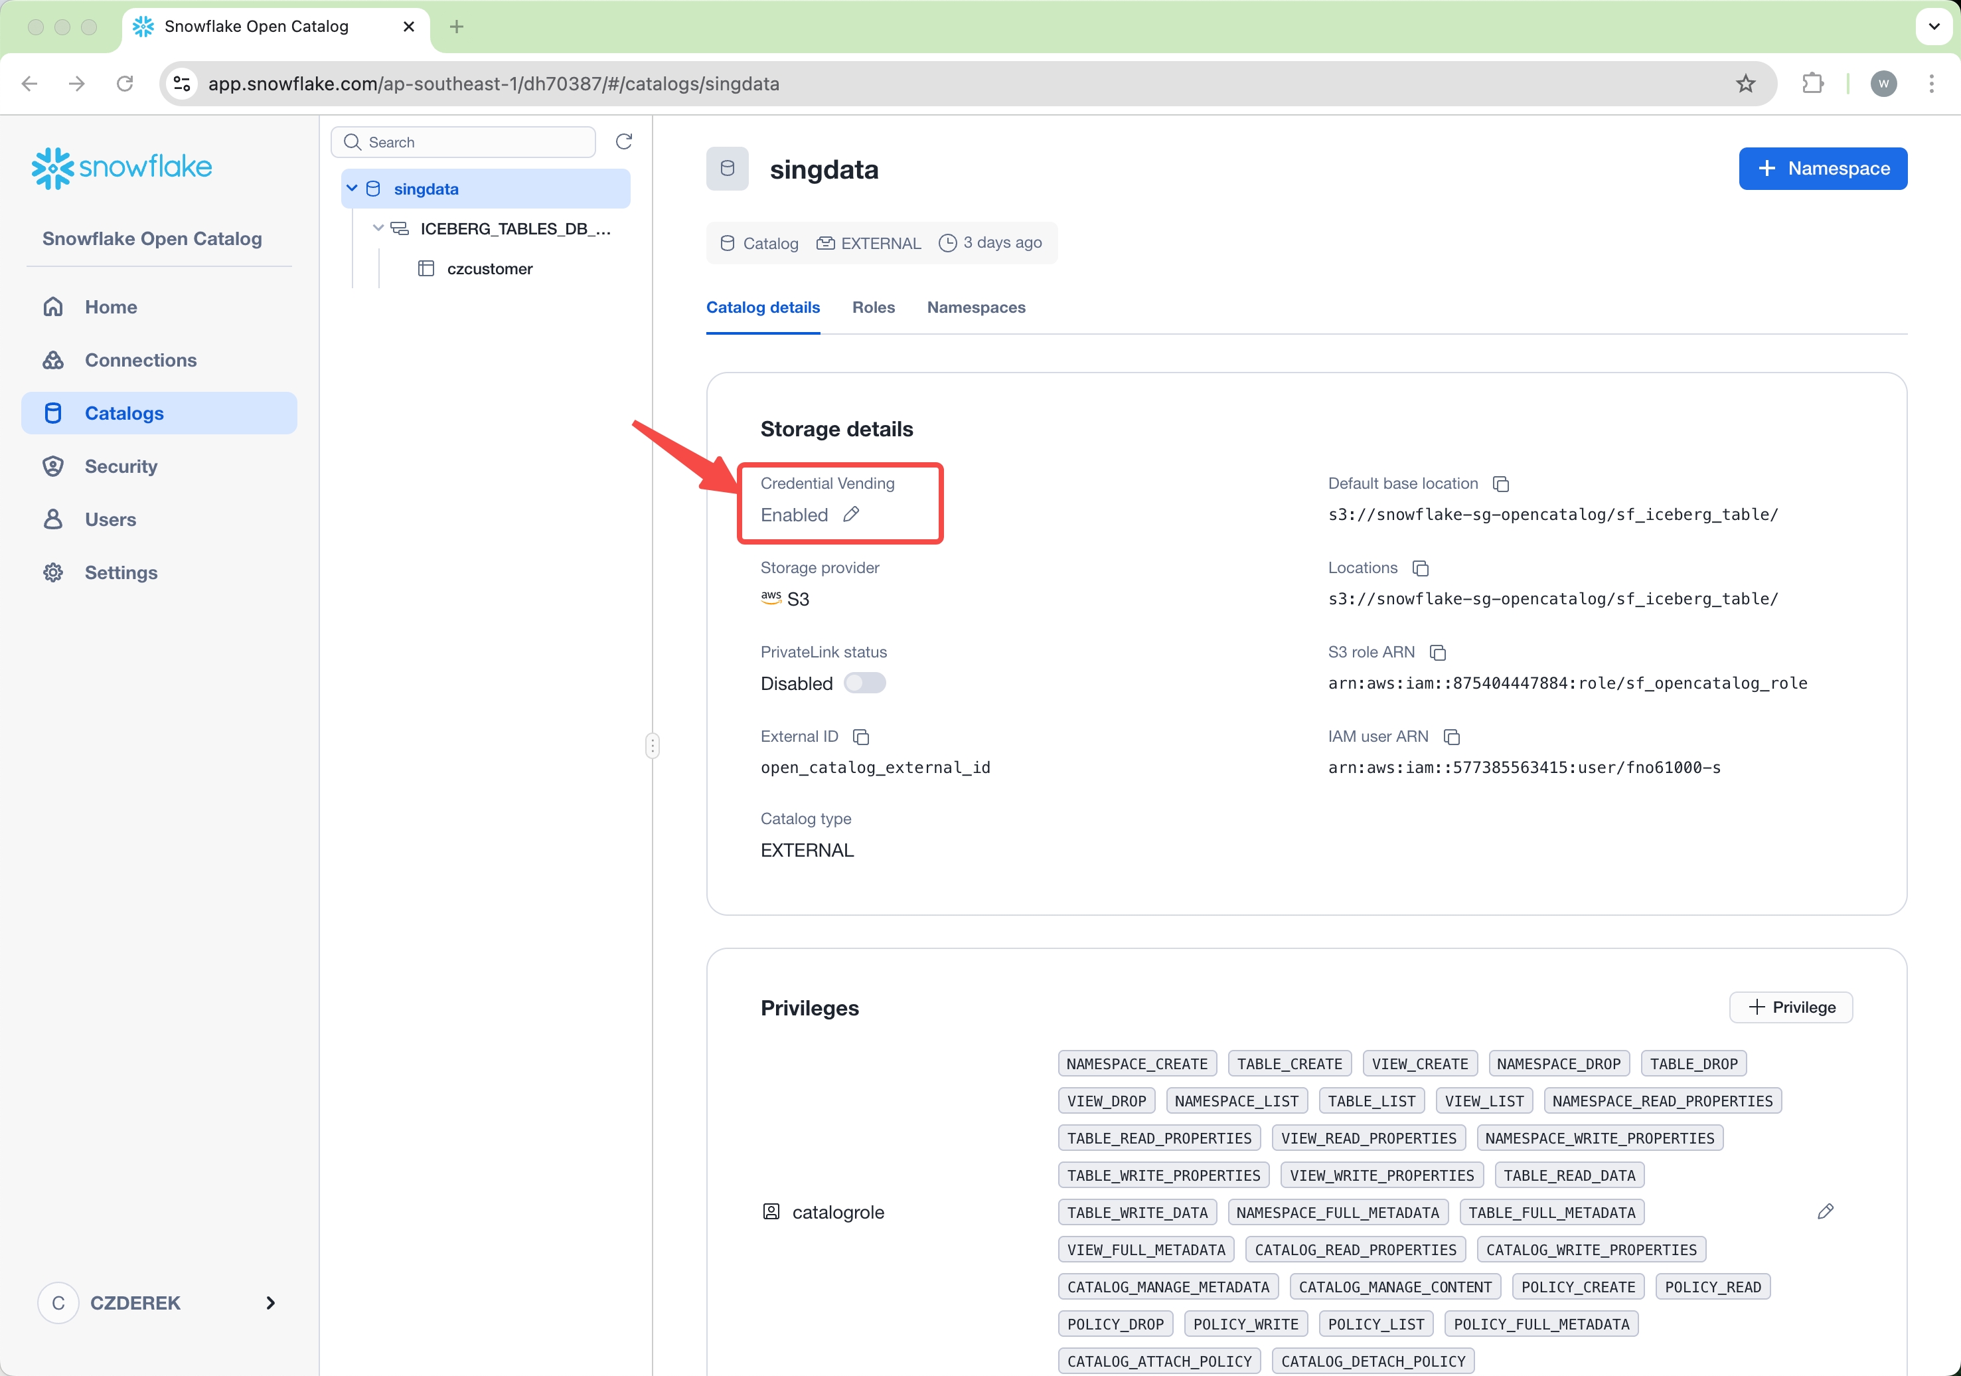Screen dimensions: 1961x1376
Task: Open Chrome three-dot menu
Action: pyautogui.click(x=1931, y=84)
